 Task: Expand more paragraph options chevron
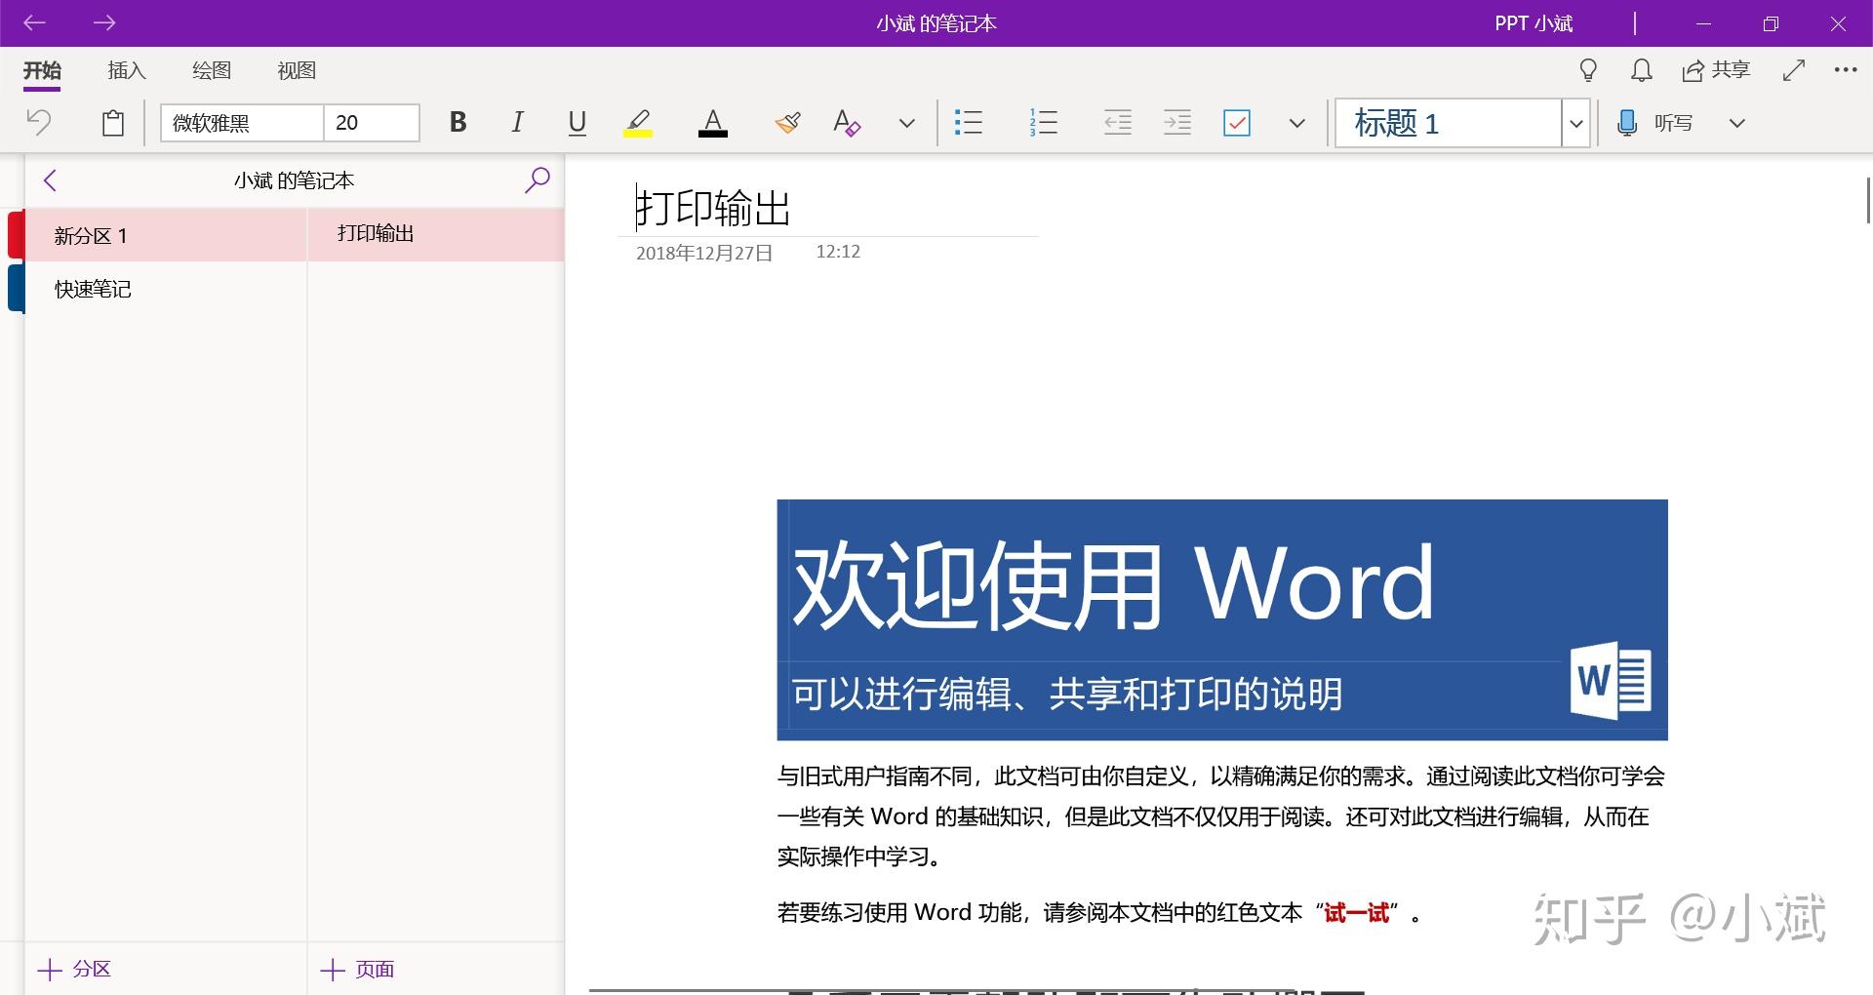tap(1296, 123)
